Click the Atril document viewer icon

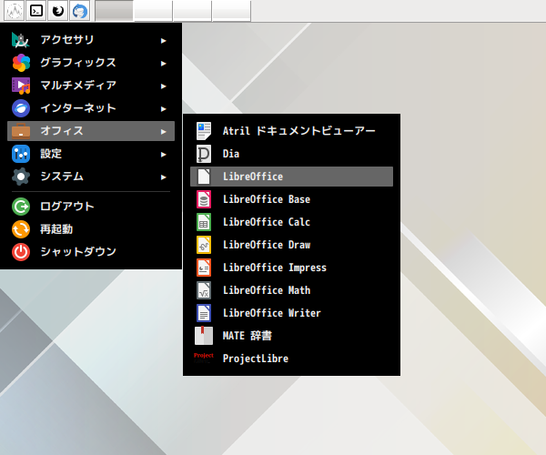pyautogui.click(x=204, y=131)
